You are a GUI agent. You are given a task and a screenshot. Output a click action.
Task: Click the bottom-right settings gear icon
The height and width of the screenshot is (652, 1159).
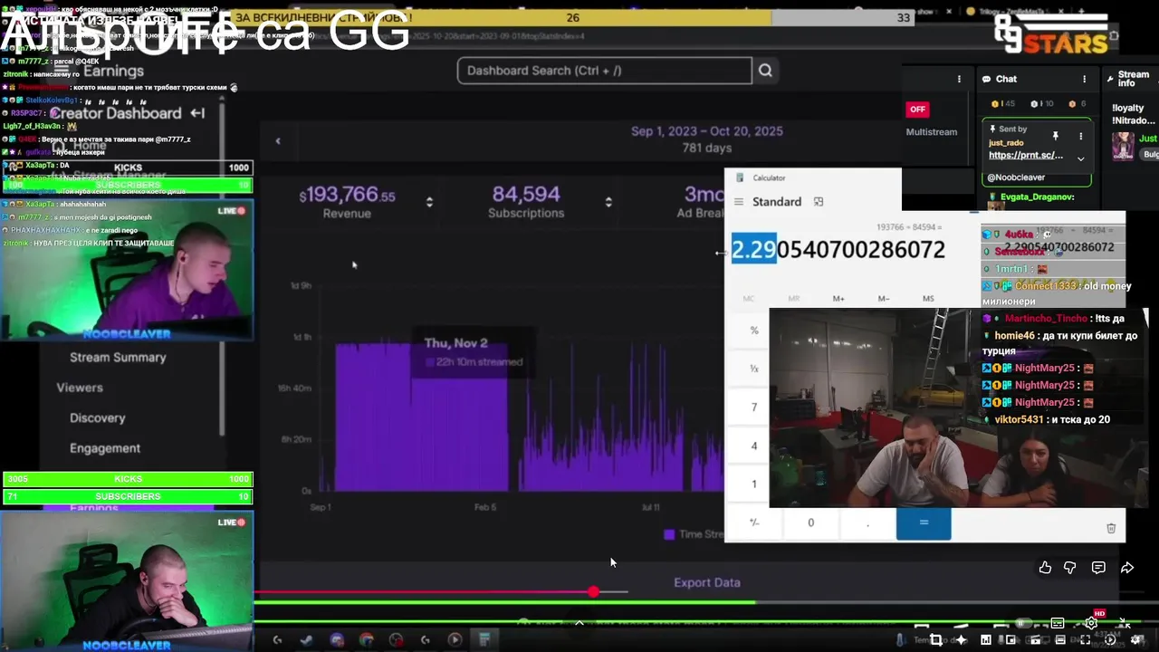coord(1136,640)
